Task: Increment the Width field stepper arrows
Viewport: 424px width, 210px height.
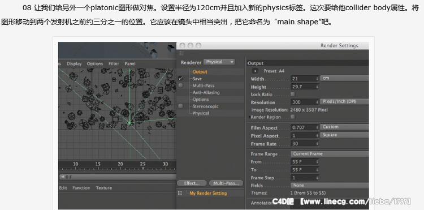Action: pos(317,79)
